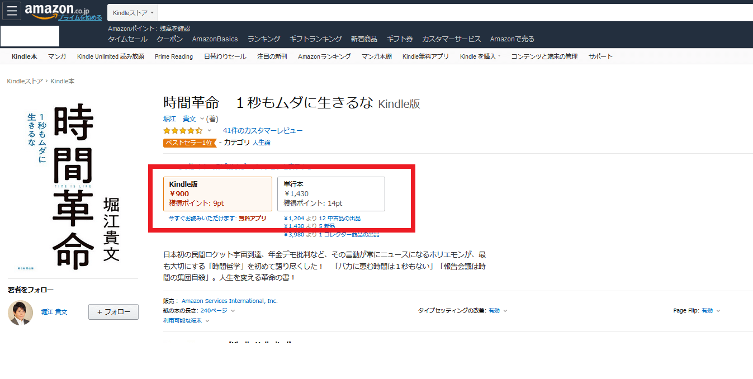Click the Kindle本 breadcrumb link
The image size is (753, 379).
63,81
